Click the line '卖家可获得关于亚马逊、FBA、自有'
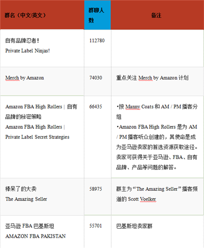Image resolution: width=204 pixels, height=248 pixels. [157, 157]
